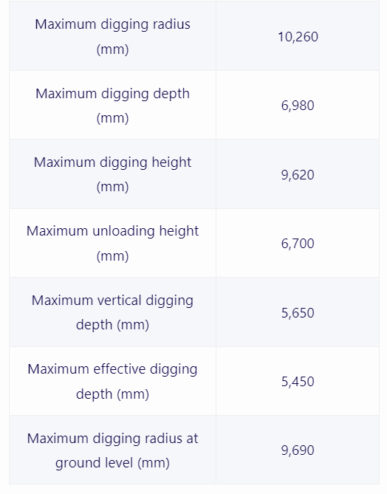387x494 pixels.
Task: Click the Maximum digging radius (mm) label
Action: click(112, 36)
